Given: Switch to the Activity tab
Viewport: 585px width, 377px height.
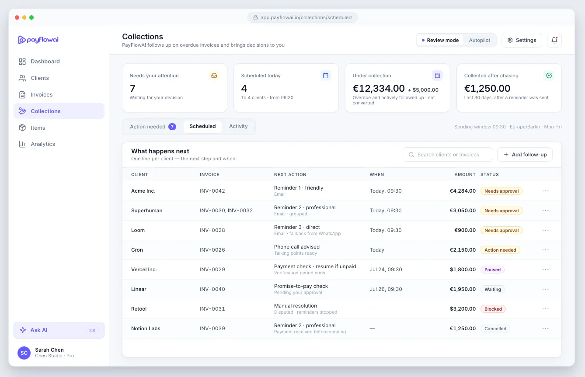Looking at the screenshot, I should click(238, 126).
